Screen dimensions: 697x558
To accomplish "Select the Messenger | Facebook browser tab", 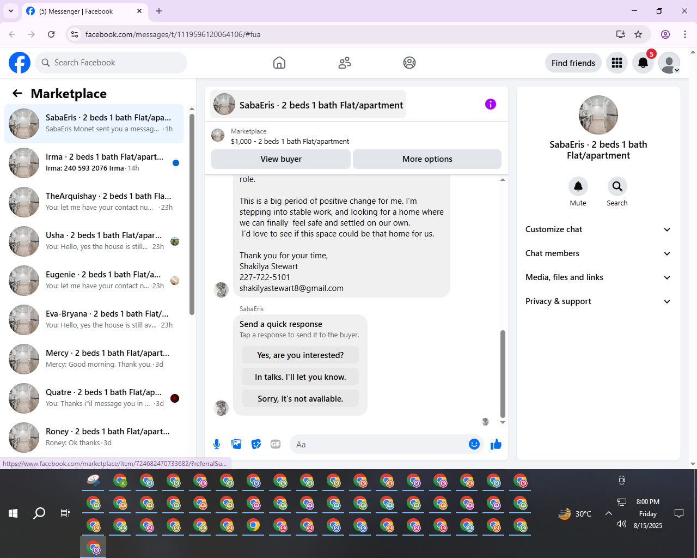I will [x=84, y=11].
